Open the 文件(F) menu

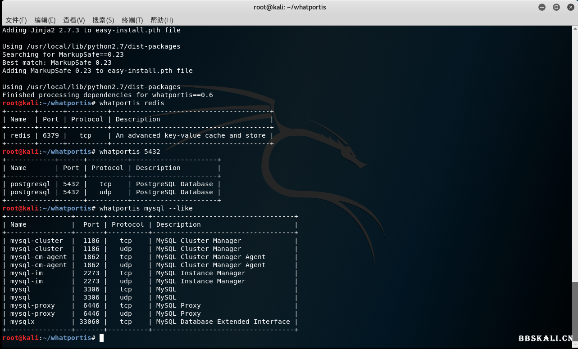[16, 20]
